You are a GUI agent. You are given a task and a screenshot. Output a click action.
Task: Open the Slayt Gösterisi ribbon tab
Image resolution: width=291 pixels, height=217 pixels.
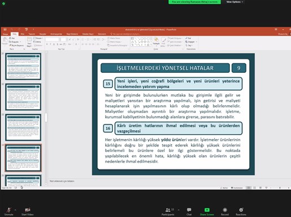coord(72,34)
